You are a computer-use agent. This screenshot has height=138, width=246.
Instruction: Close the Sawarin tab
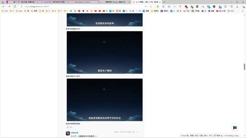click(x=68, y=2)
